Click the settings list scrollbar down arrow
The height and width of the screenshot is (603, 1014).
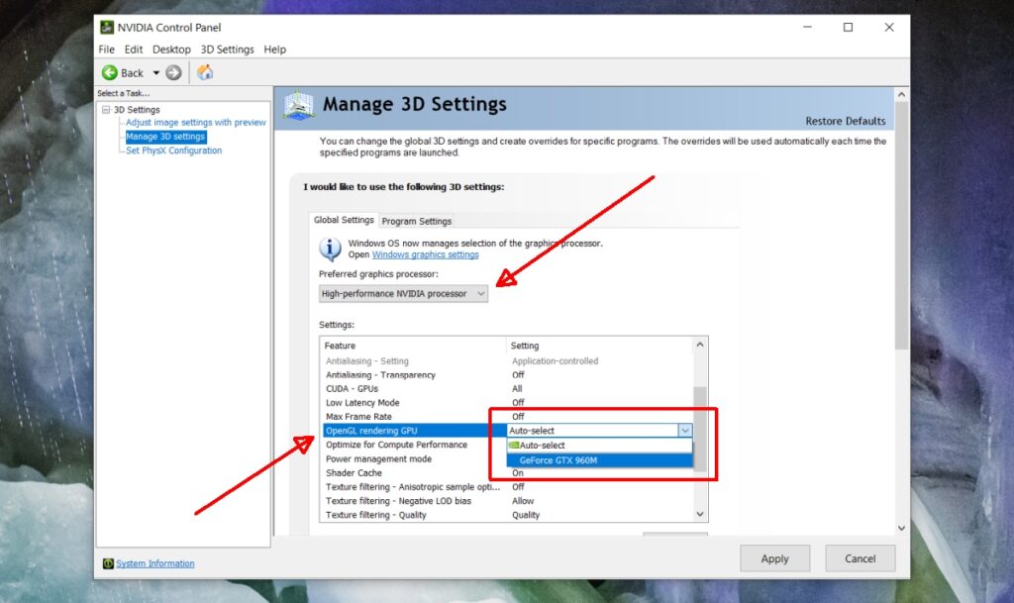[x=700, y=514]
